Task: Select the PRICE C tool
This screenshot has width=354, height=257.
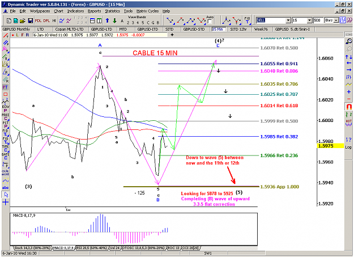Action: 6,116
